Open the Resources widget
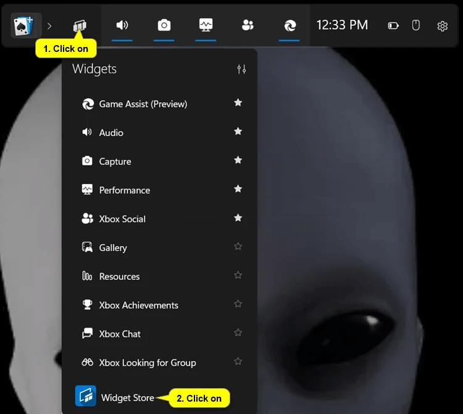The image size is (463, 414). point(119,276)
